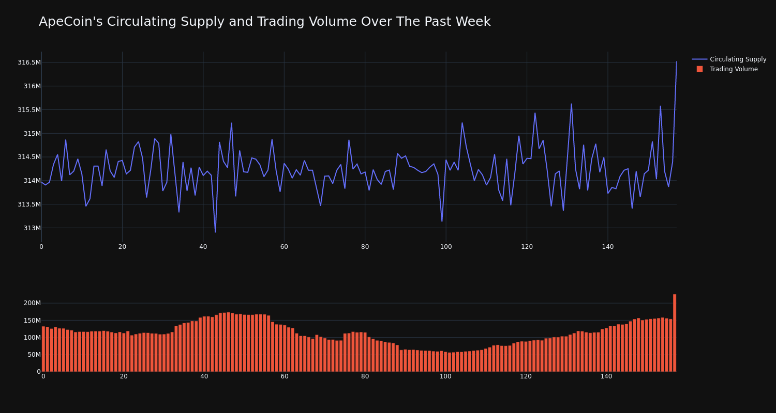Screen dimensions: 776x413
Task: Click the first trading volume bar at index 0
Action: 43,349
